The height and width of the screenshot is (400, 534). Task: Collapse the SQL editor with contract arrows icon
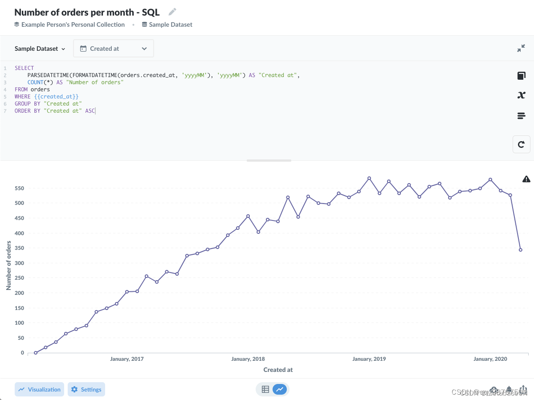coord(521,49)
